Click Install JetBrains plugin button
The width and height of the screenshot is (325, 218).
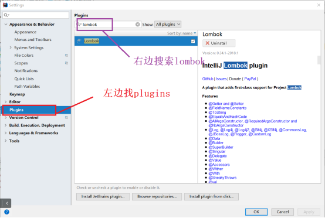click(x=103, y=196)
